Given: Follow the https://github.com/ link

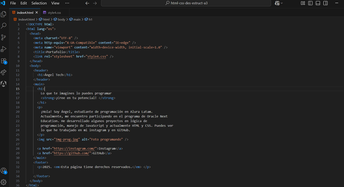Looking at the screenshot, I should click(x=71, y=153).
